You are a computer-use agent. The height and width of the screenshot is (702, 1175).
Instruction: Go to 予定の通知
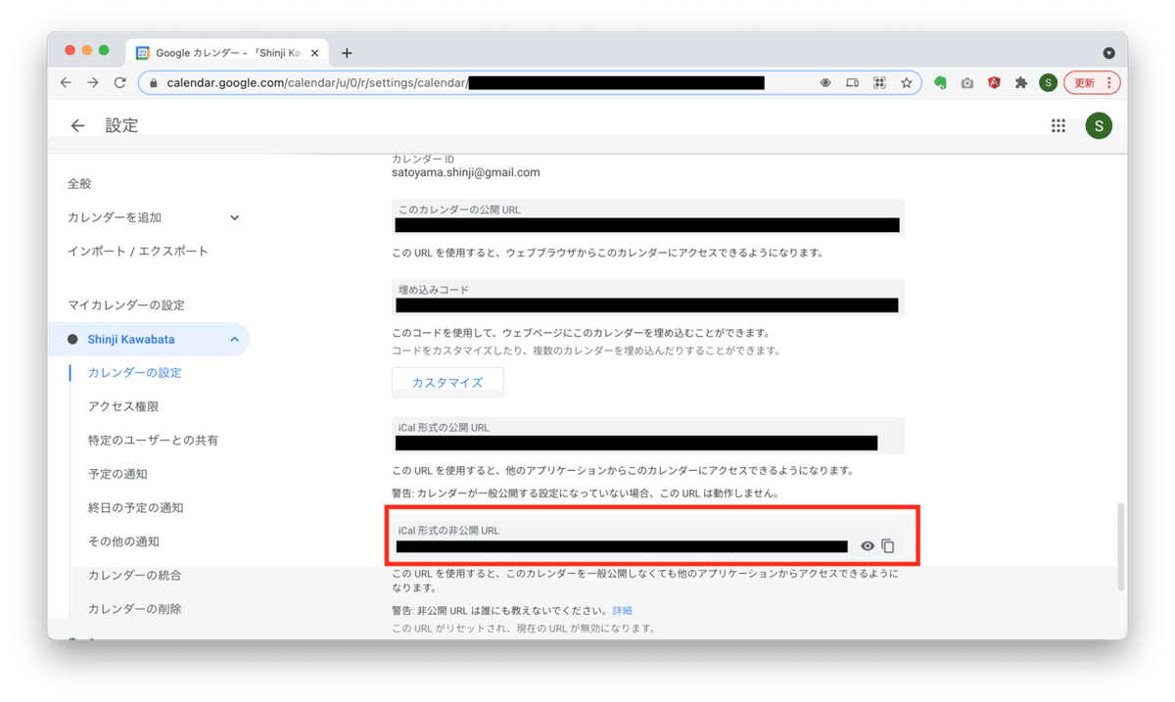pyautogui.click(x=117, y=474)
